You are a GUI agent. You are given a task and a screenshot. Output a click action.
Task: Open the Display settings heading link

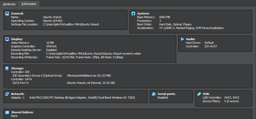pos(17,39)
